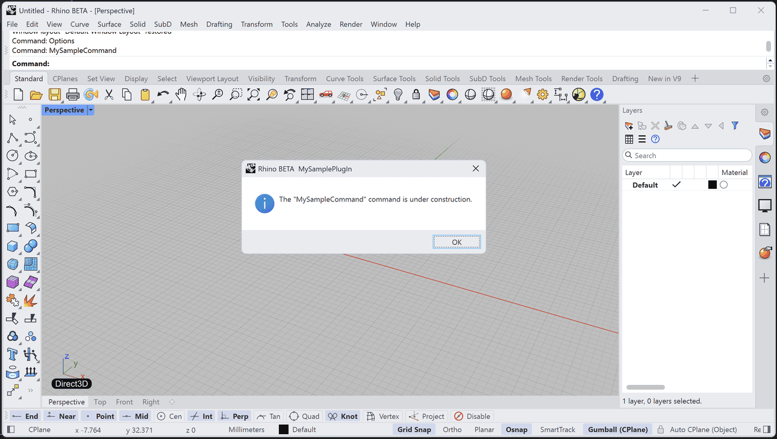Click the Default layer black color swatch
This screenshot has height=439, width=777.
(x=713, y=185)
